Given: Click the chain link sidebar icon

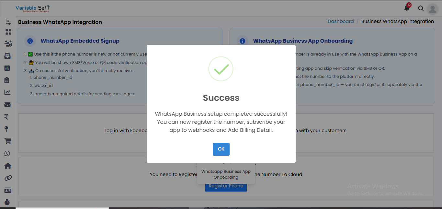Looking at the screenshot, I should click(8, 178).
